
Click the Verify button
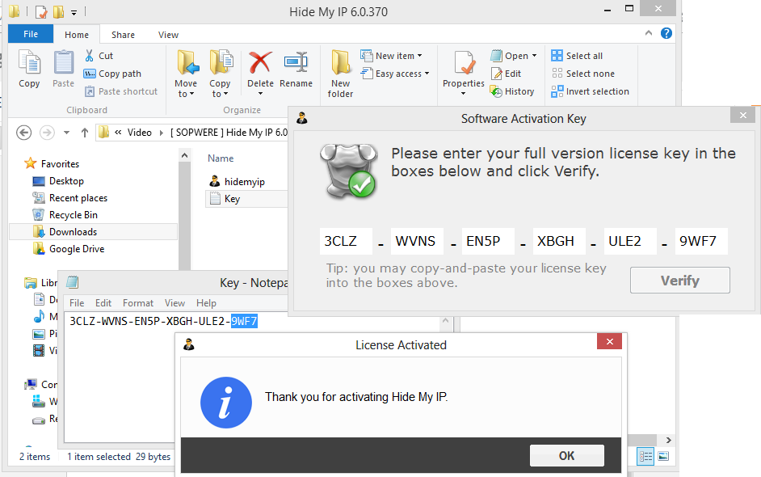click(x=680, y=281)
